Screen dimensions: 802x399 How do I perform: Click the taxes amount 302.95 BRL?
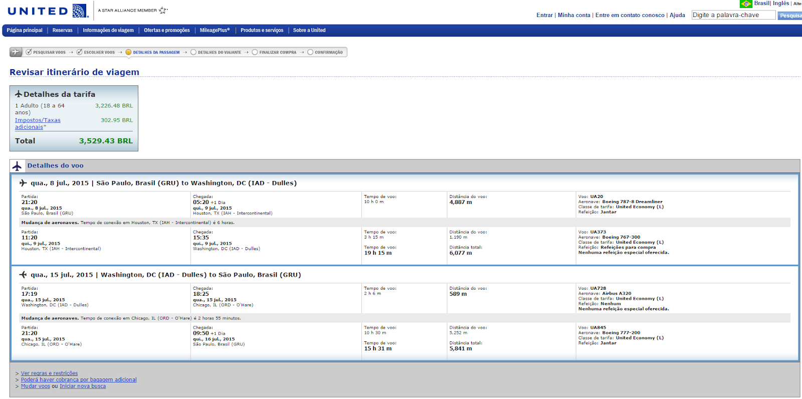tap(117, 120)
